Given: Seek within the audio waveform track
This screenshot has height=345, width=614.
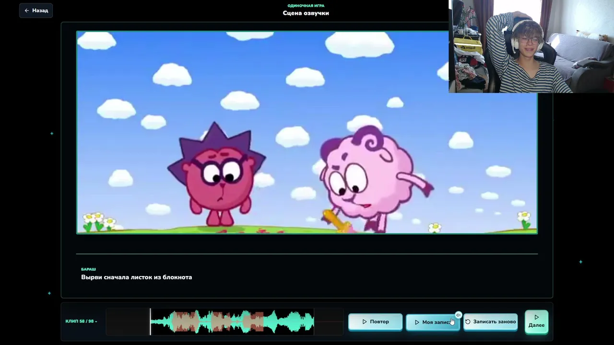Looking at the screenshot, I should pos(224,322).
